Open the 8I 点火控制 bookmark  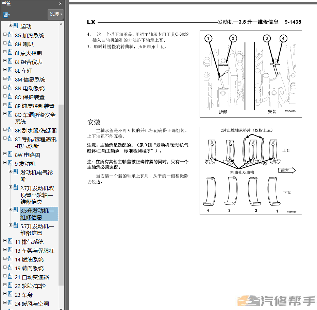click(29, 53)
